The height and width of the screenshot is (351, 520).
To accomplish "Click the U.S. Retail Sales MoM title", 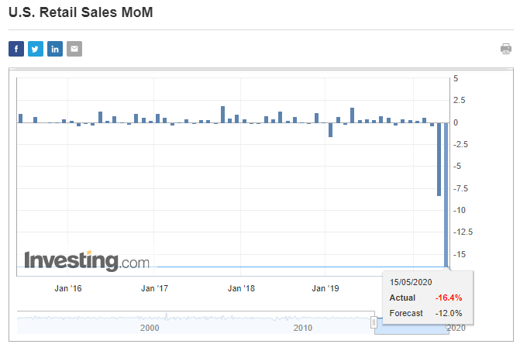I will pyautogui.click(x=76, y=13).
